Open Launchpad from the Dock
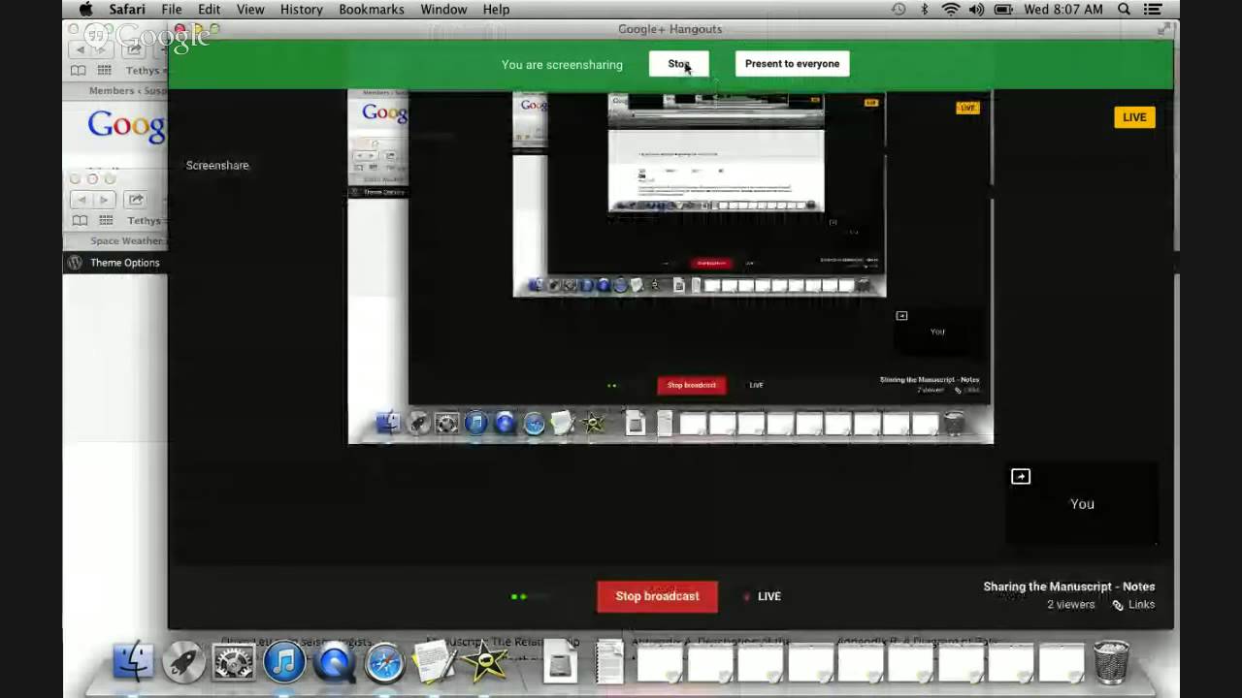 183,662
